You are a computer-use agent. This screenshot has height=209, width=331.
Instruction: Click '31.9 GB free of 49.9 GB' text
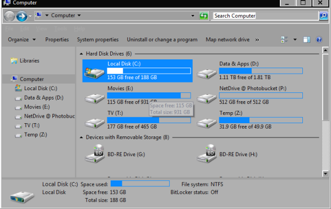245,127
